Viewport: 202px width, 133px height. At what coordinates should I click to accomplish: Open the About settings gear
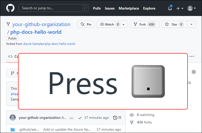(x=194, y=72)
